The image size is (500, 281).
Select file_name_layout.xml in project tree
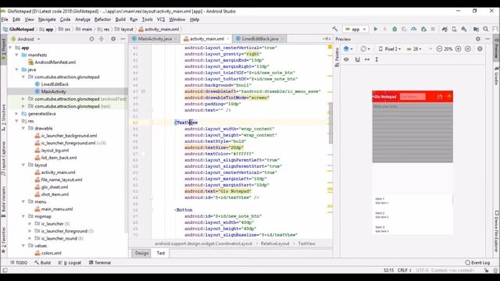[x=62, y=180]
